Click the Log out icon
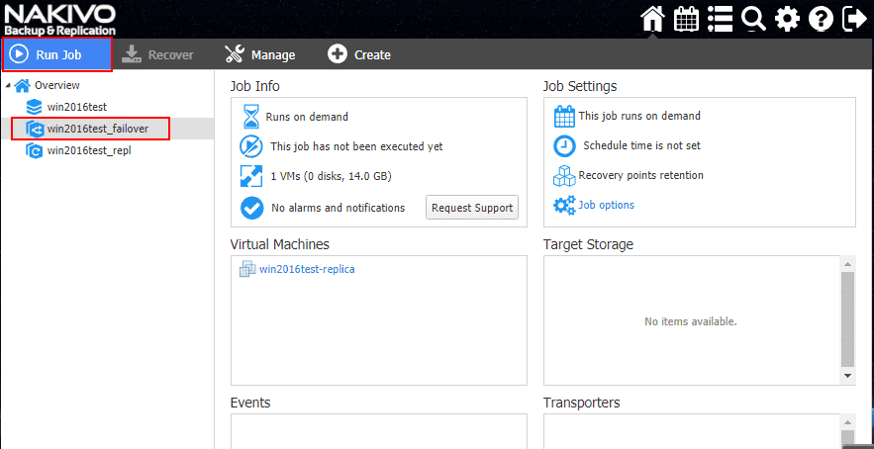This screenshot has height=449, width=874. tap(854, 20)
